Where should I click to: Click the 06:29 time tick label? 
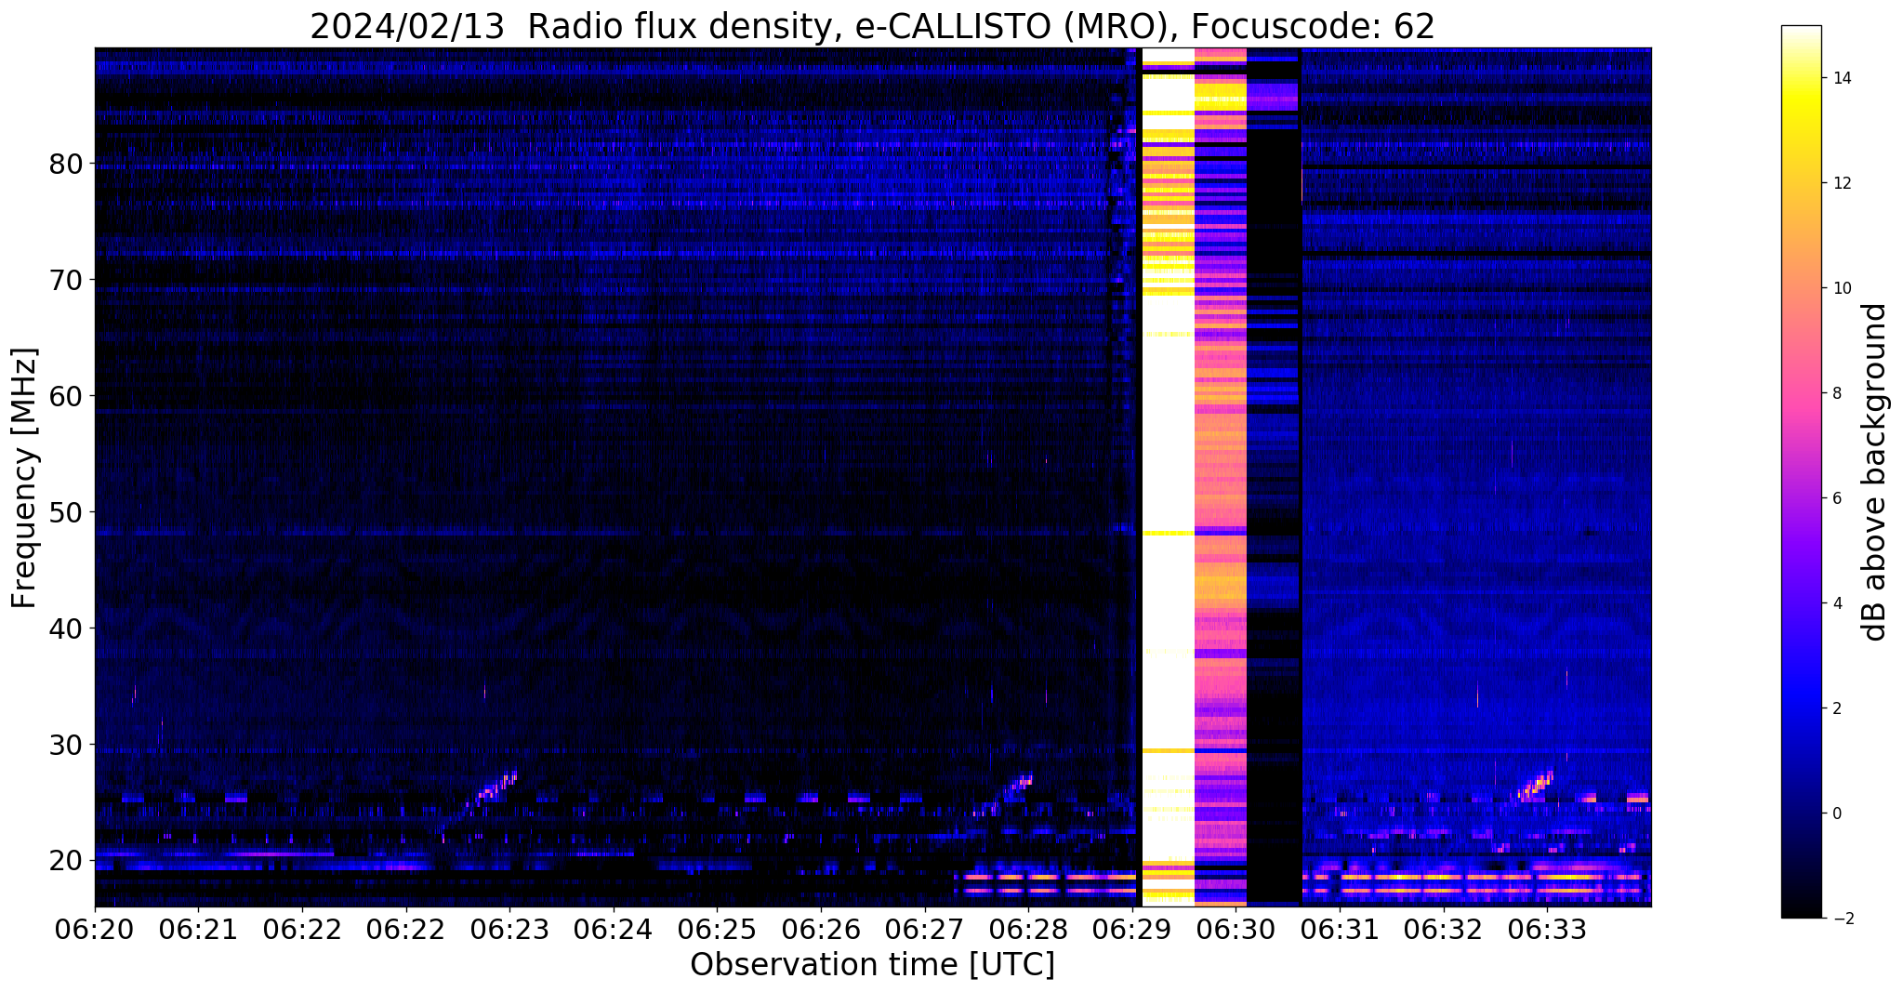(x=1131, y=929)
